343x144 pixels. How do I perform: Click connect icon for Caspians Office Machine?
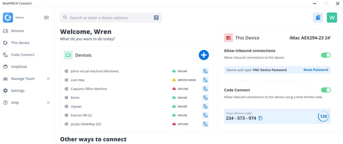click(x=205, y=89)
